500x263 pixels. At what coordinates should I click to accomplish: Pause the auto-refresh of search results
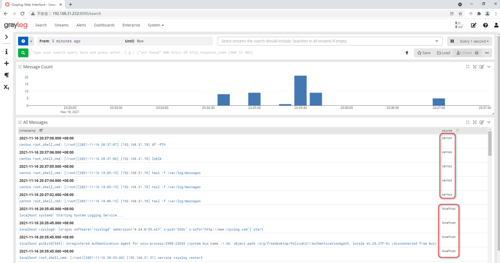click(452, 41)
